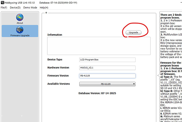
Task: Open the Device(D) menu
Action: coord(15,7)
